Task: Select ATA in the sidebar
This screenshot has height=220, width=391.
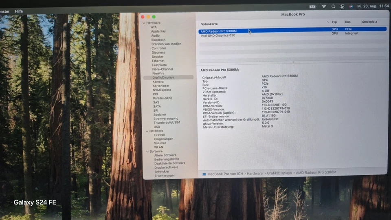Action: coord(154,27)
